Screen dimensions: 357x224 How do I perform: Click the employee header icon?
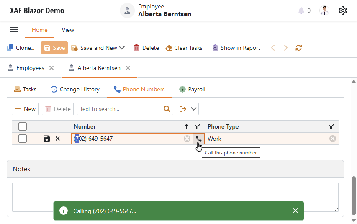point(127,10)
